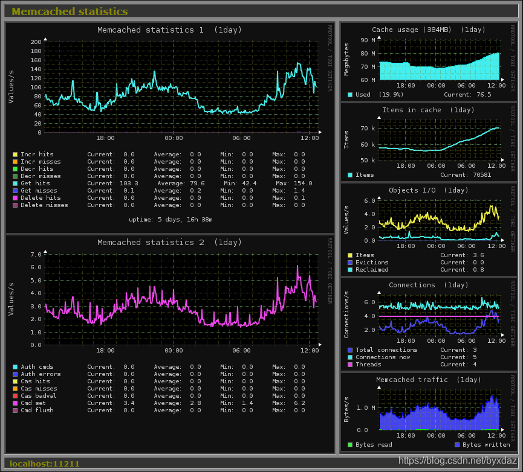Click the cyan Get hits legend swatch
Screen dimensions: 523x472
coord(15,183)
